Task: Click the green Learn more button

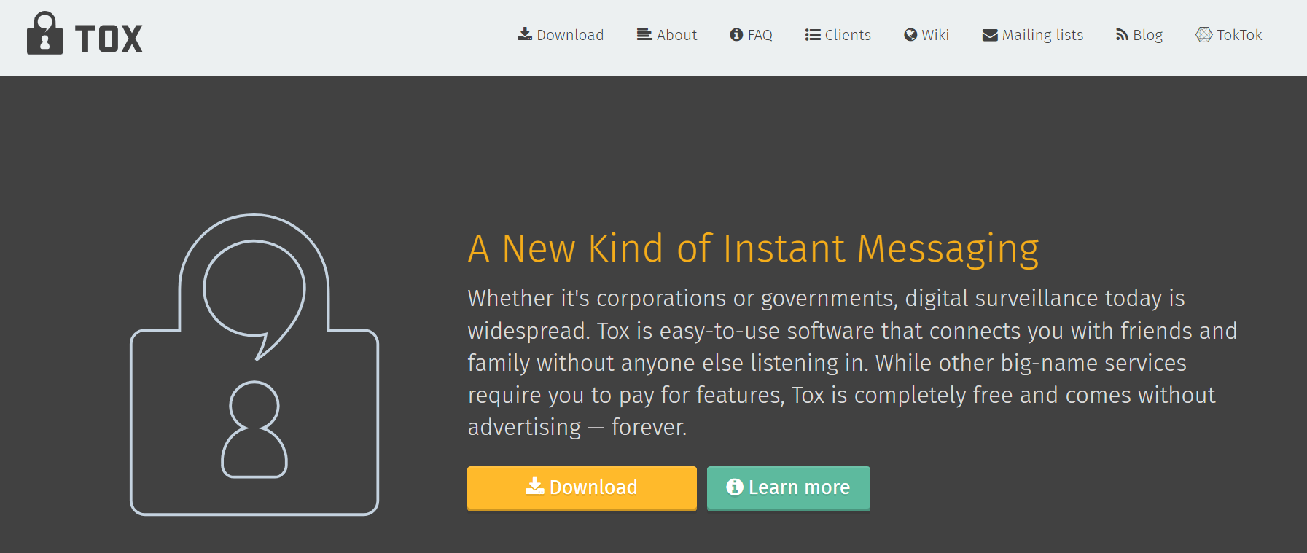Action: pos(789,488)
